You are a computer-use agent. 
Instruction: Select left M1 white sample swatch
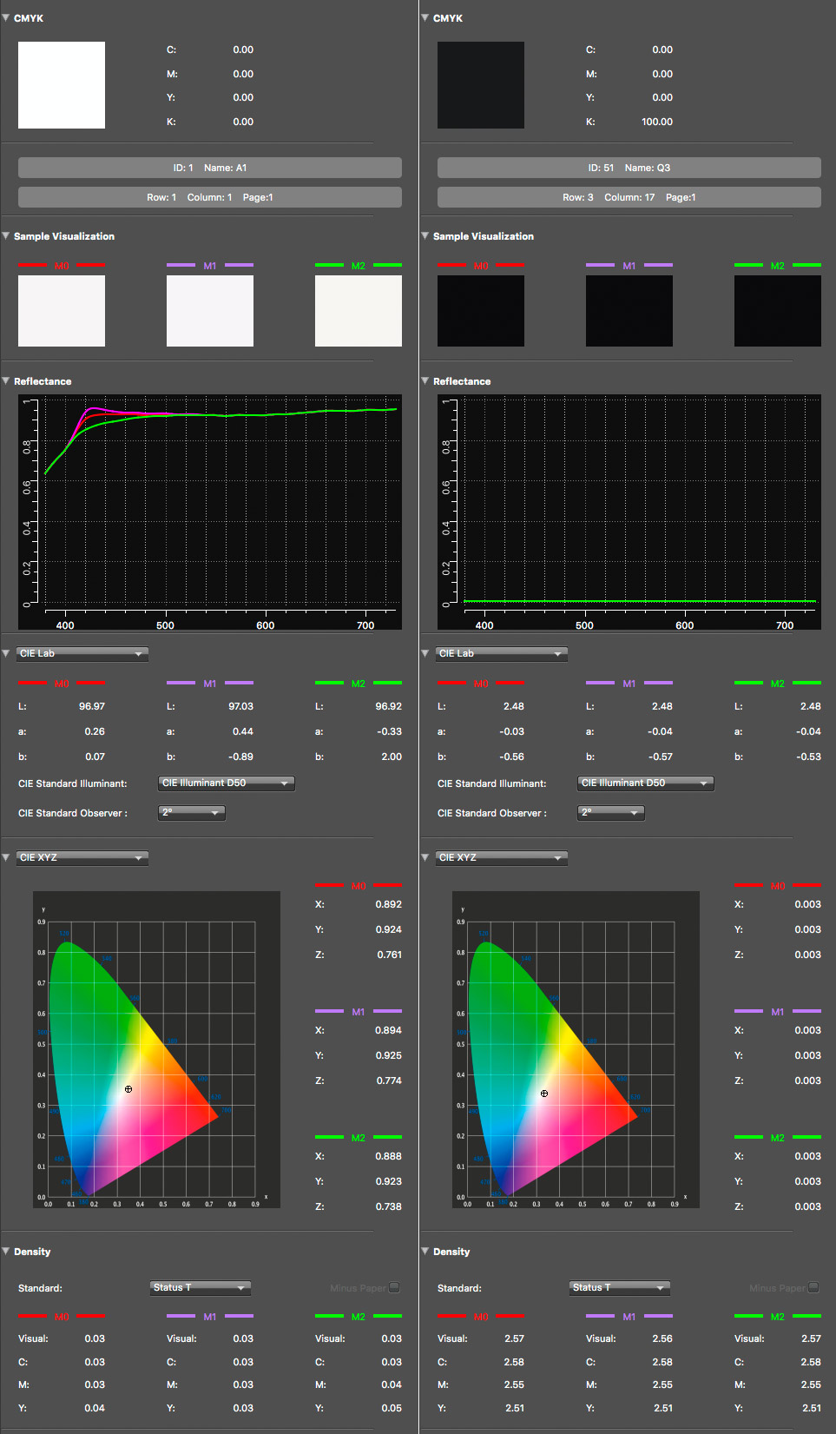210,311
